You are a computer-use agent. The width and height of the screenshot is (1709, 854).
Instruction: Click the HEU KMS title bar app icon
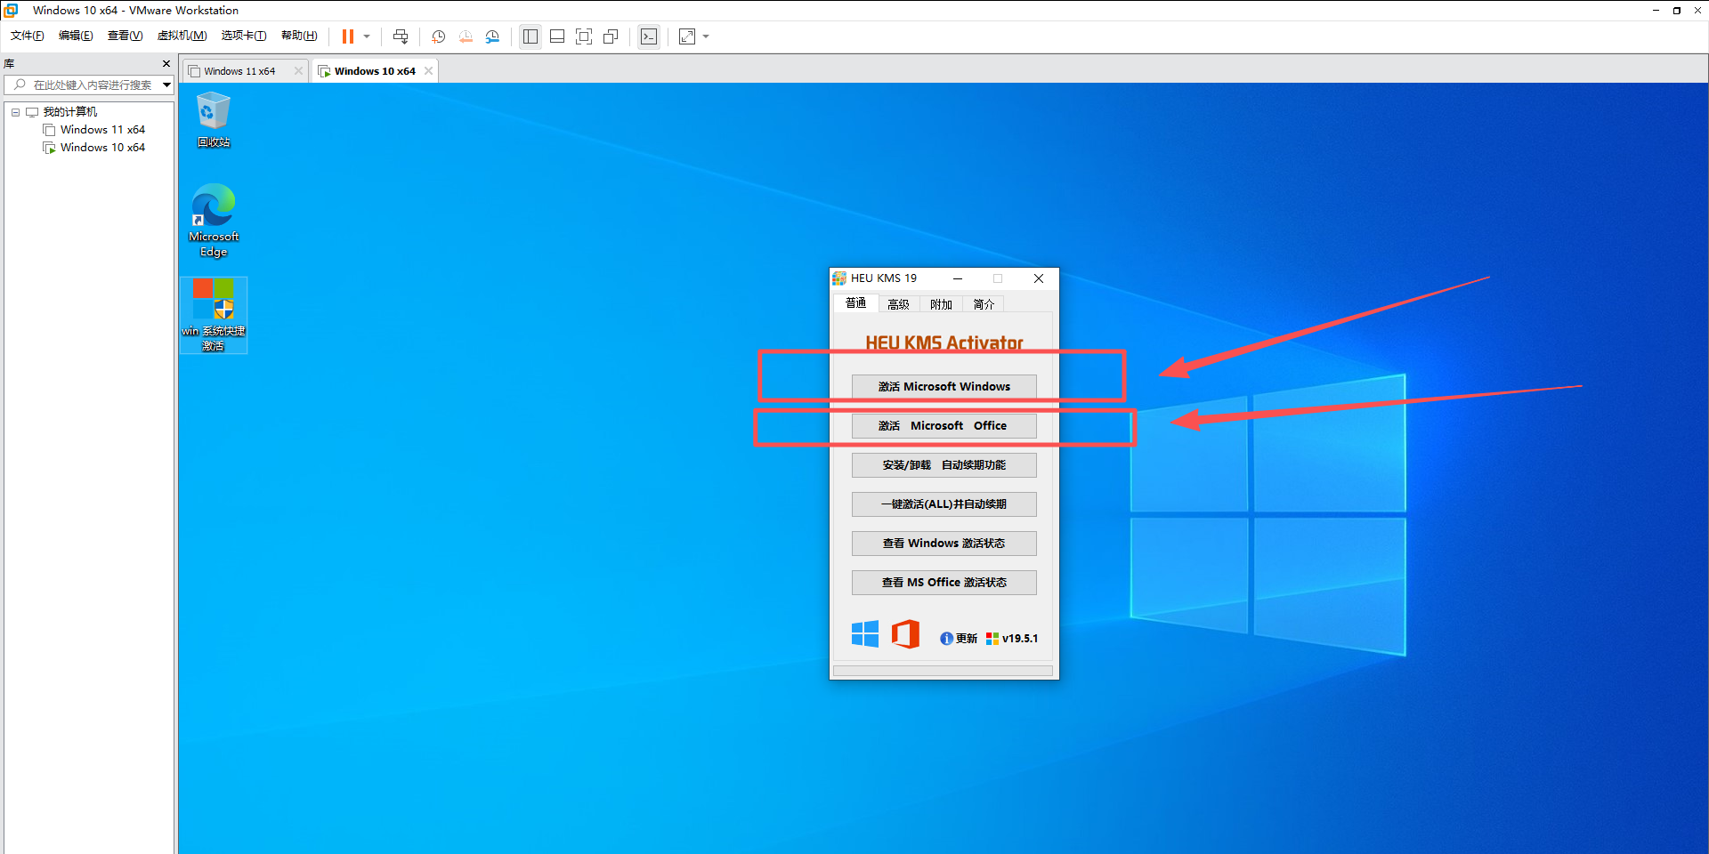pos(839,278)
